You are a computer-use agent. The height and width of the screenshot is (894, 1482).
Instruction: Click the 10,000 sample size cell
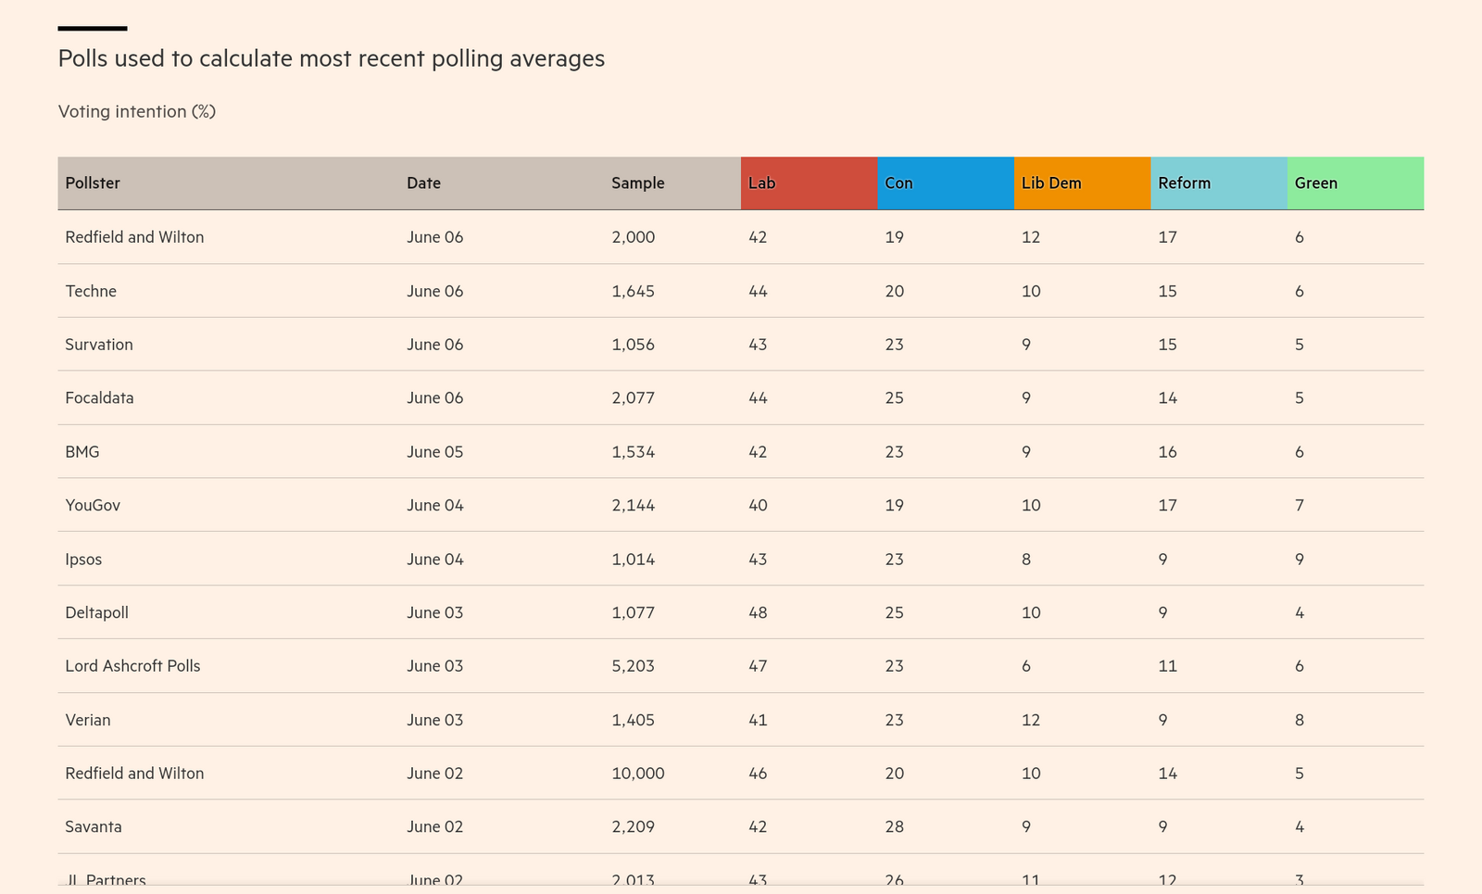(637, 774)
